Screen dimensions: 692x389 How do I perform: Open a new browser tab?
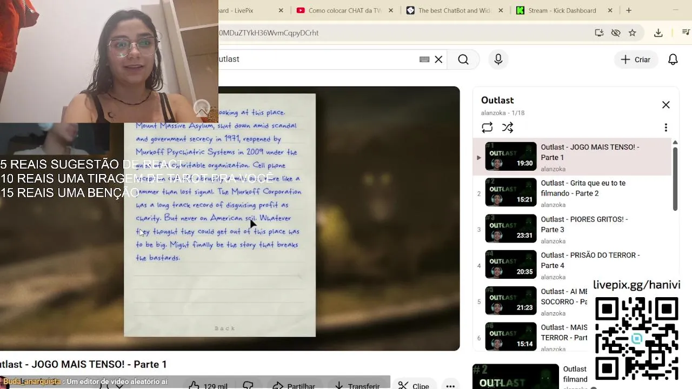[629, 10]
